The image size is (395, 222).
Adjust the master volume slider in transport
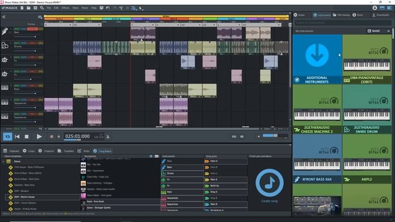[x=275, y=136]
